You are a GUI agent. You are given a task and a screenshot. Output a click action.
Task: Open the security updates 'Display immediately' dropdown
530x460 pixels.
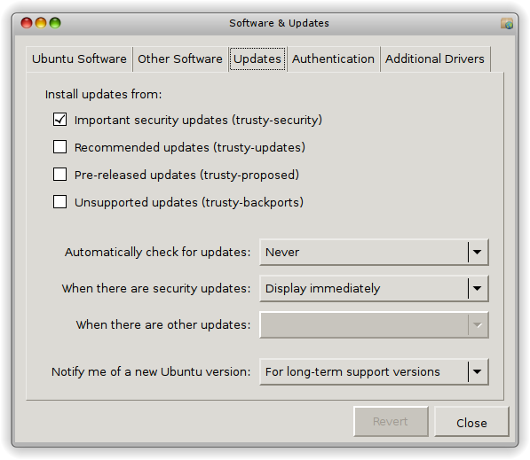point(374,288)
